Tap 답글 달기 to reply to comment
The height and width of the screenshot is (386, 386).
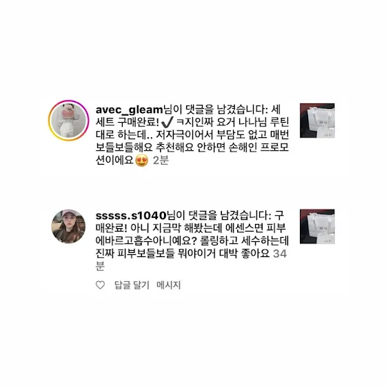pyautogui.click(x=132, y=285)
